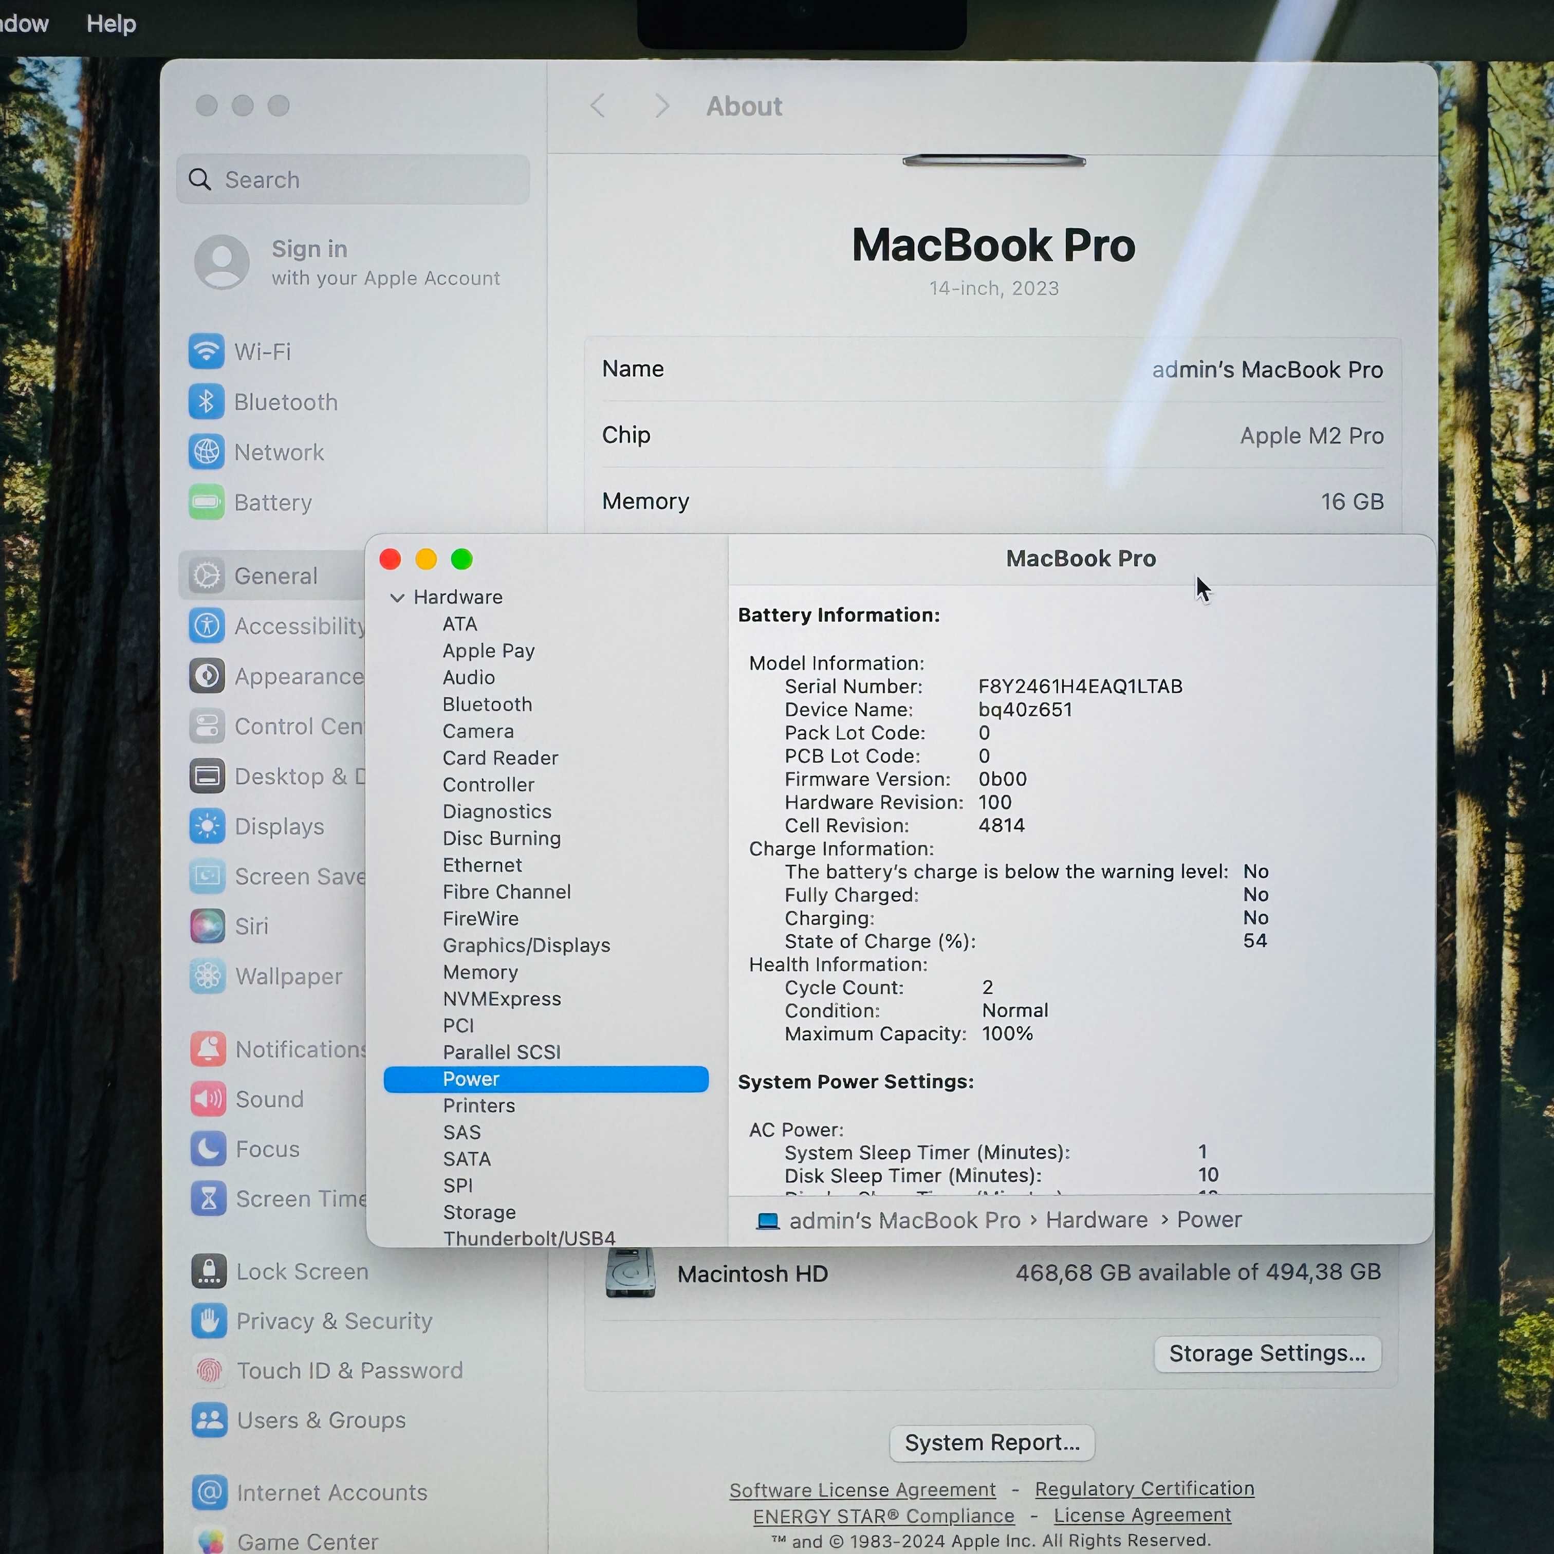This screenshot has width=1554, height=1554.
Task: Open the System Report button
Action: click(992, 1443)
